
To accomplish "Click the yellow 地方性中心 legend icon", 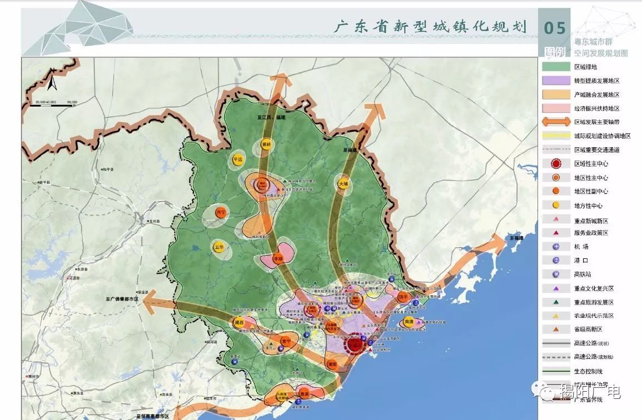I will pyautogui.click(x=556, y=205).
